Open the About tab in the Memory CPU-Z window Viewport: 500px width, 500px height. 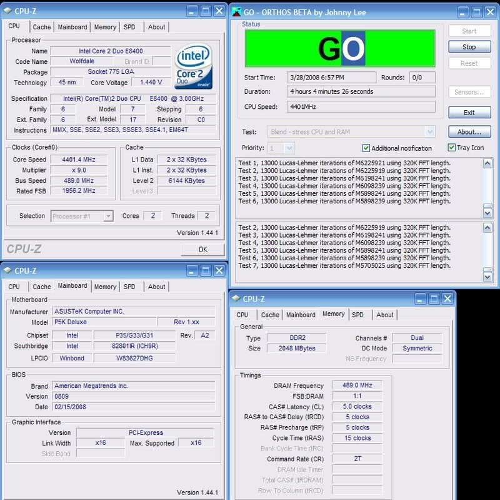tap(385, 315)
